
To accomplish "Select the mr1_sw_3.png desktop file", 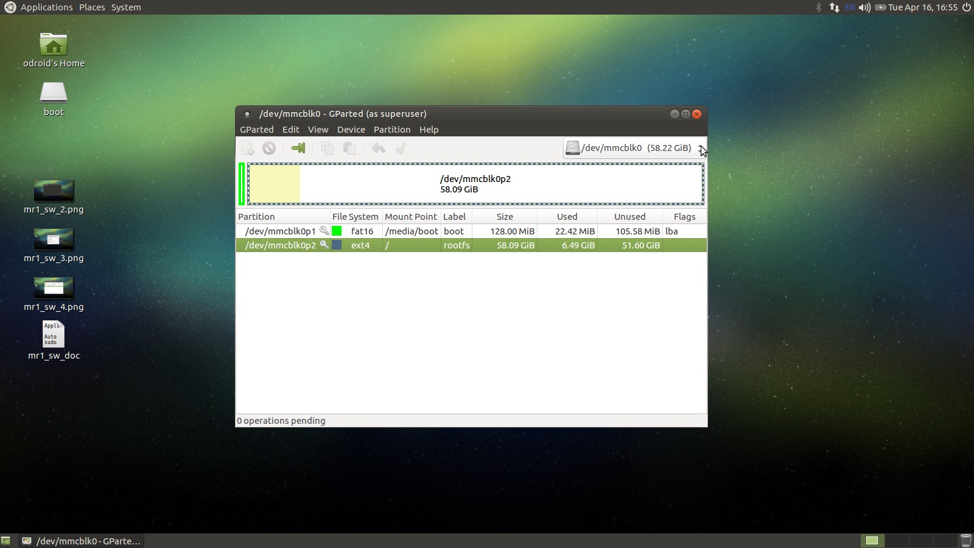I will (x=54, y=239).
